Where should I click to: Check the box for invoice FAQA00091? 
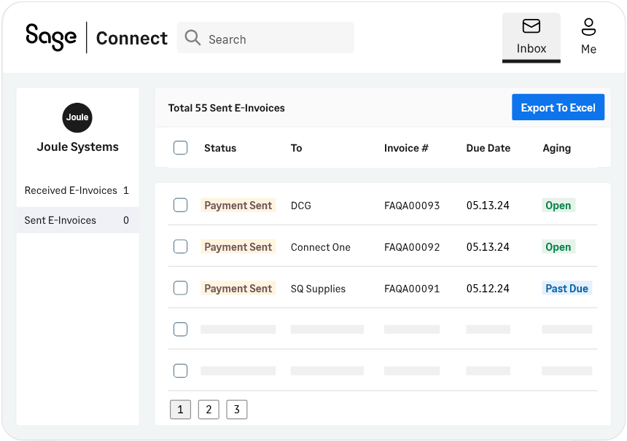tap(180, 288)
